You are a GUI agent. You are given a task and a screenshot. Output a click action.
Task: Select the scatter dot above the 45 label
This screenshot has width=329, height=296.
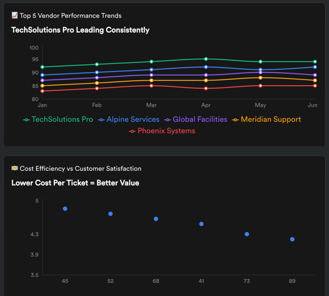coord(65,209)
